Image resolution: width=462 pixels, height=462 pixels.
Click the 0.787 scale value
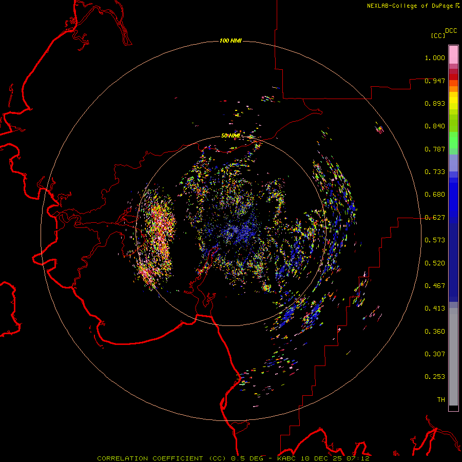(435, 149)
